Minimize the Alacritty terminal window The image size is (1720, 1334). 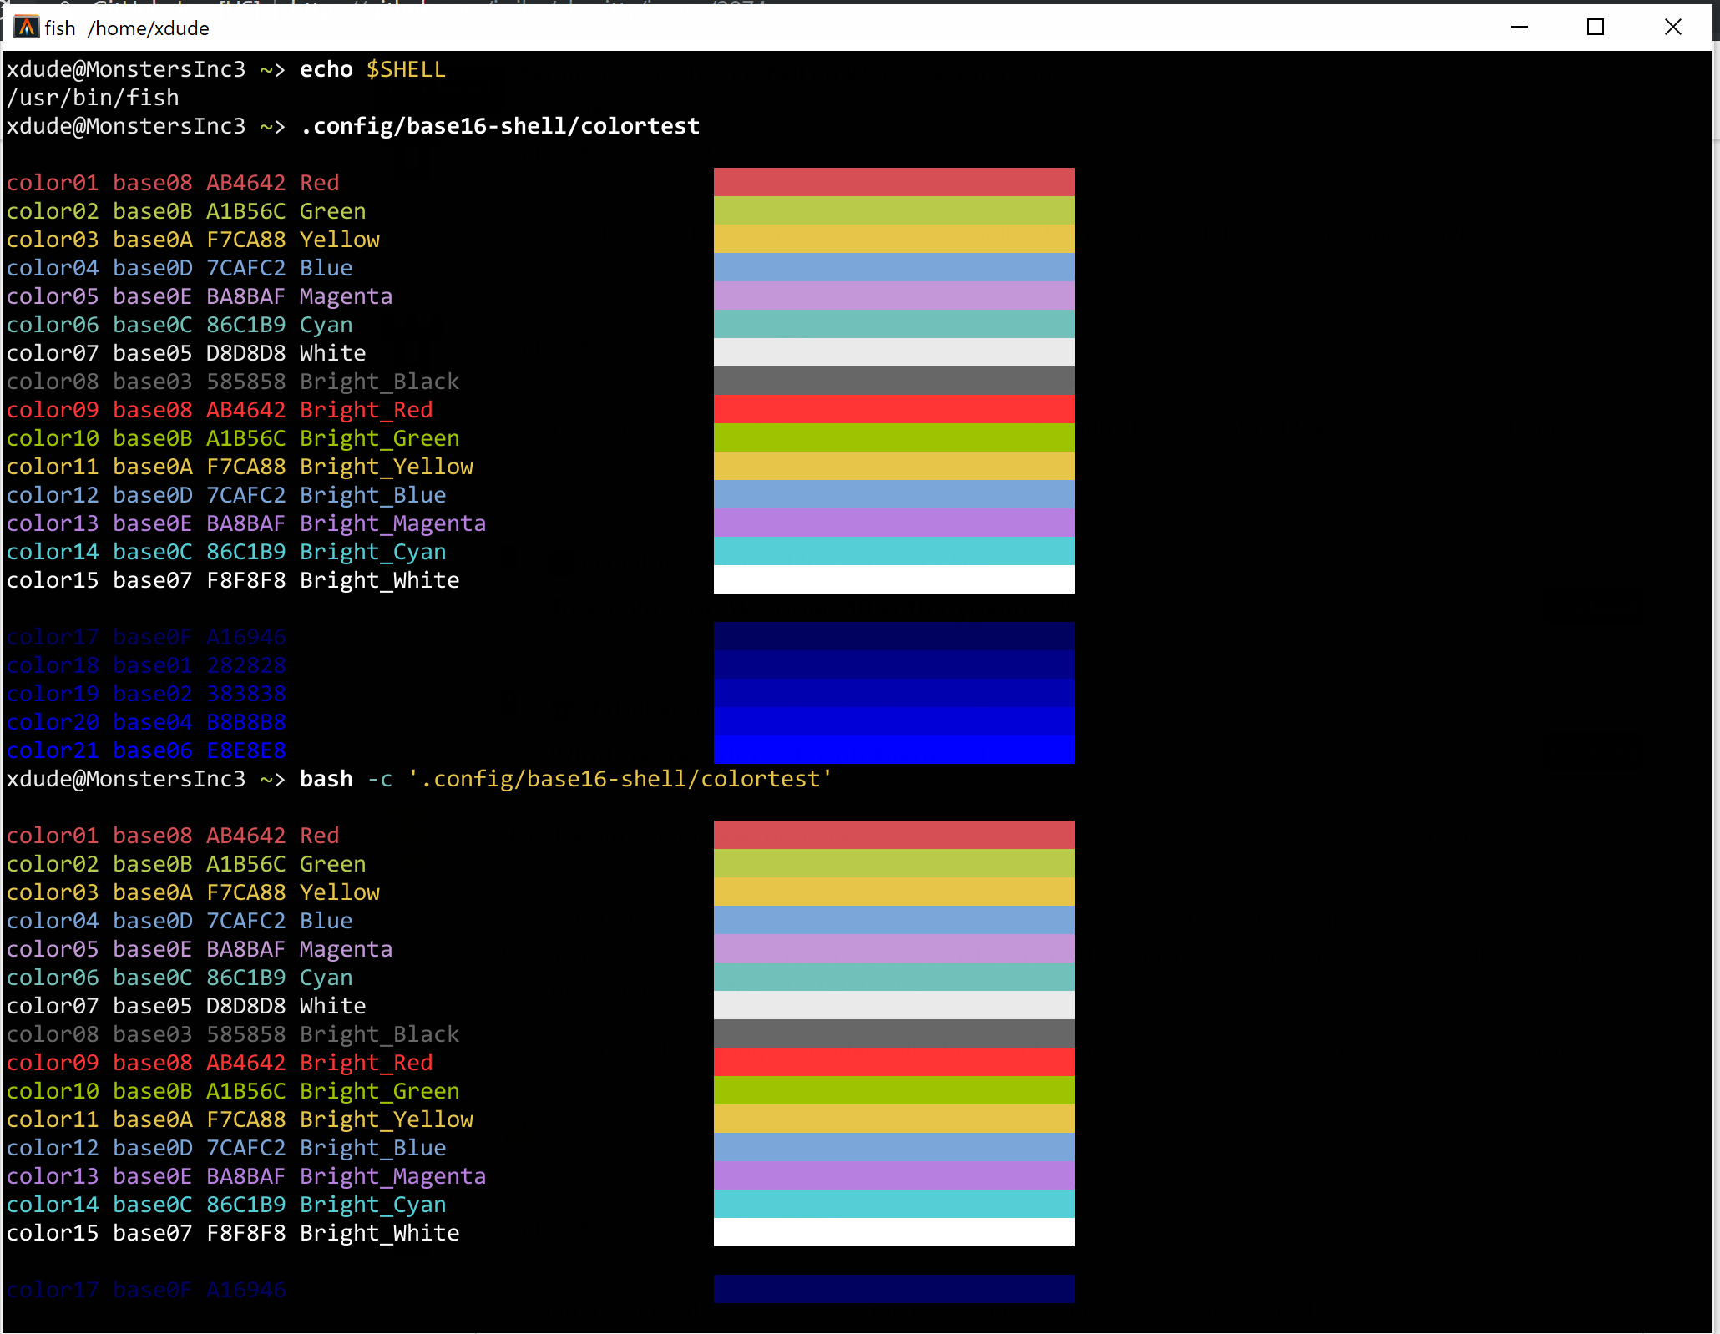point(1519,27)
